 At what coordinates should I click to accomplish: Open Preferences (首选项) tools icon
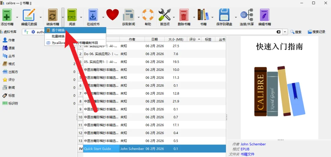tap(165, 15)
